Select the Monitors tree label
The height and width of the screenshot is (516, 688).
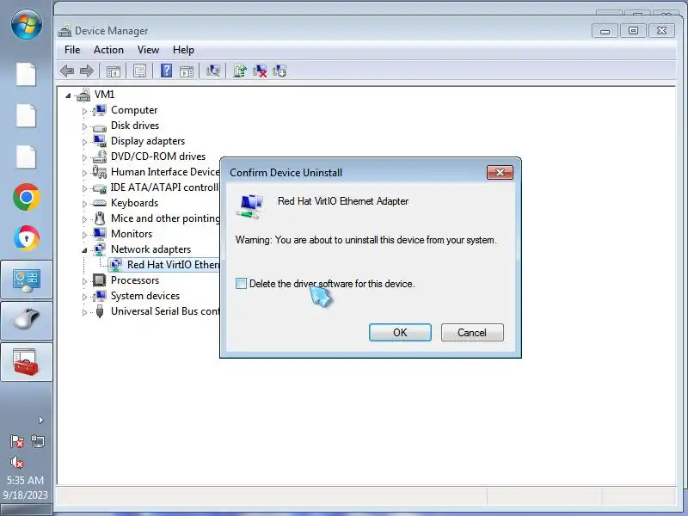click(132, 233)
